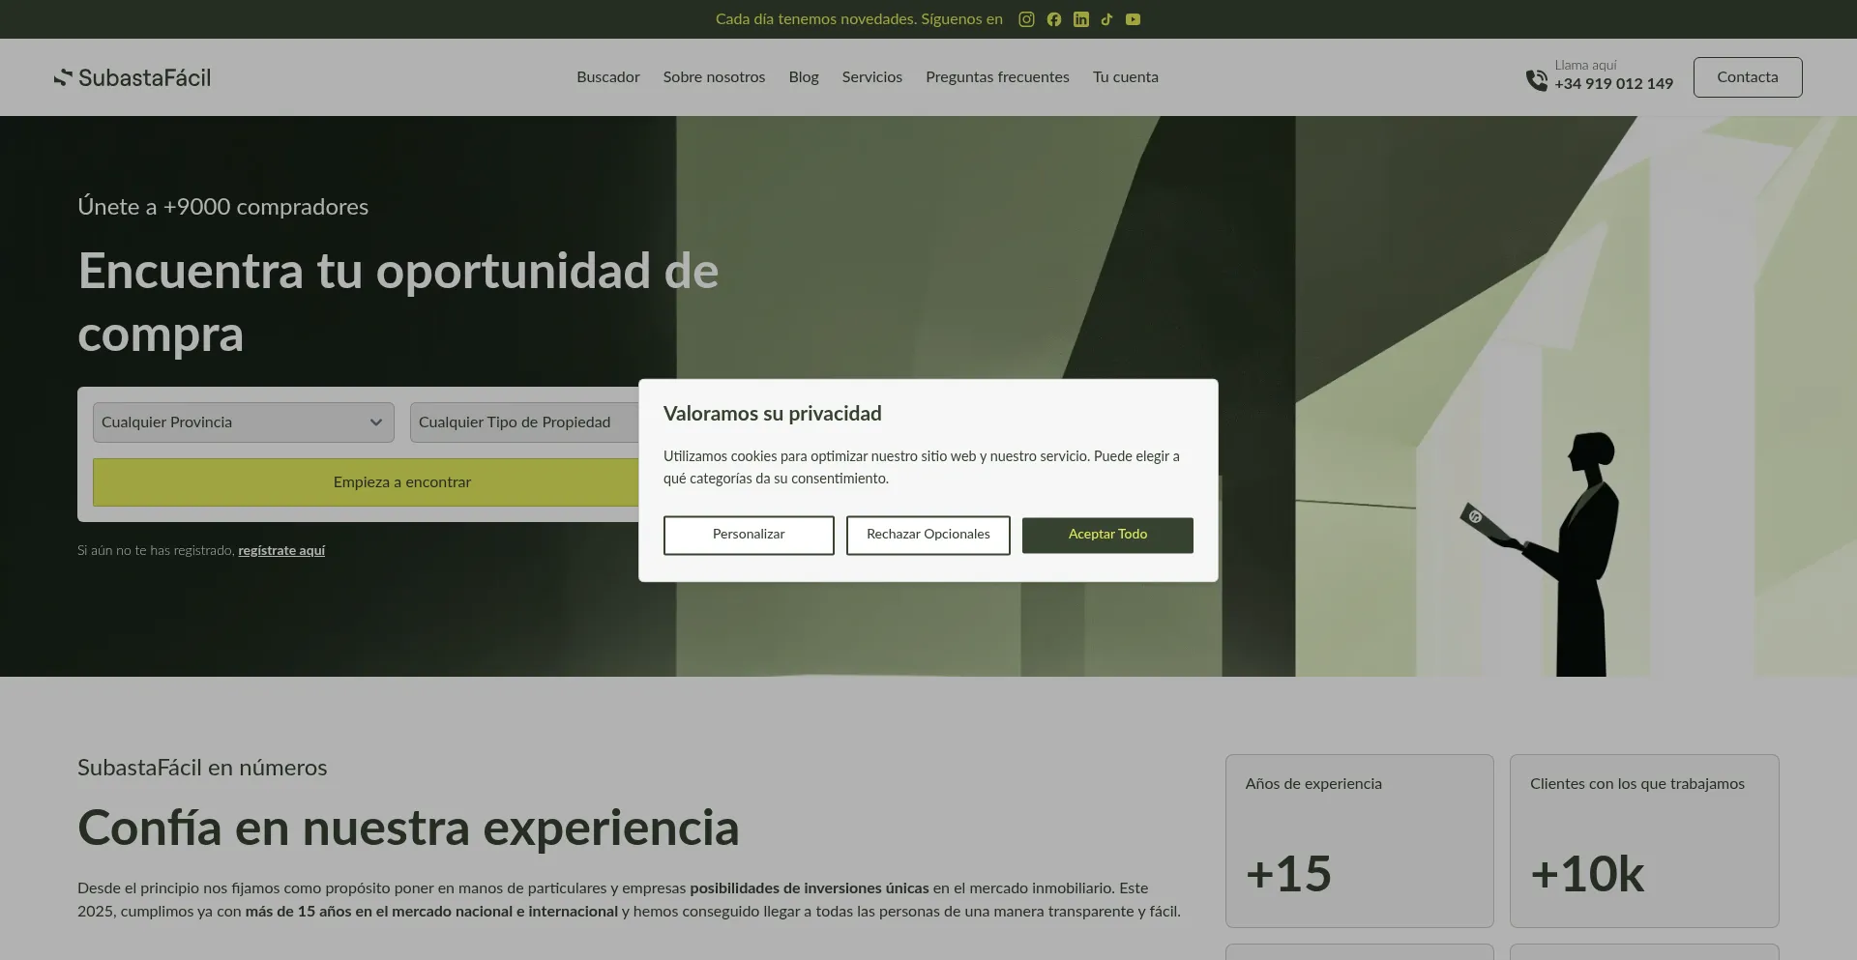Viewport: 1857px width, 960px height.
Task: Open the TikTok social icon
Action: (1106, 19)
